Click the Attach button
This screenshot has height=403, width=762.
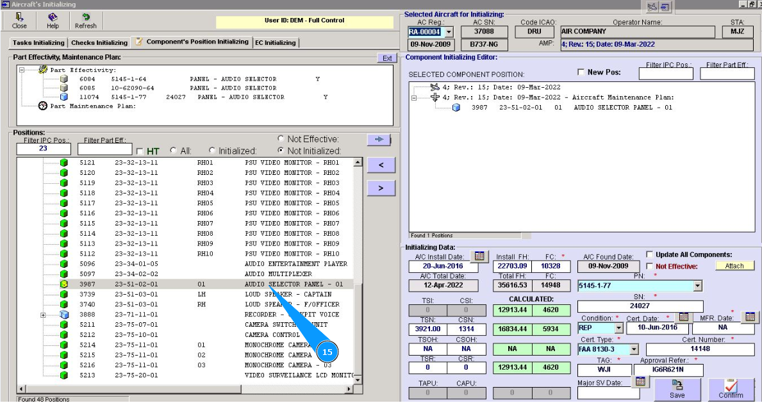point(734,266)
